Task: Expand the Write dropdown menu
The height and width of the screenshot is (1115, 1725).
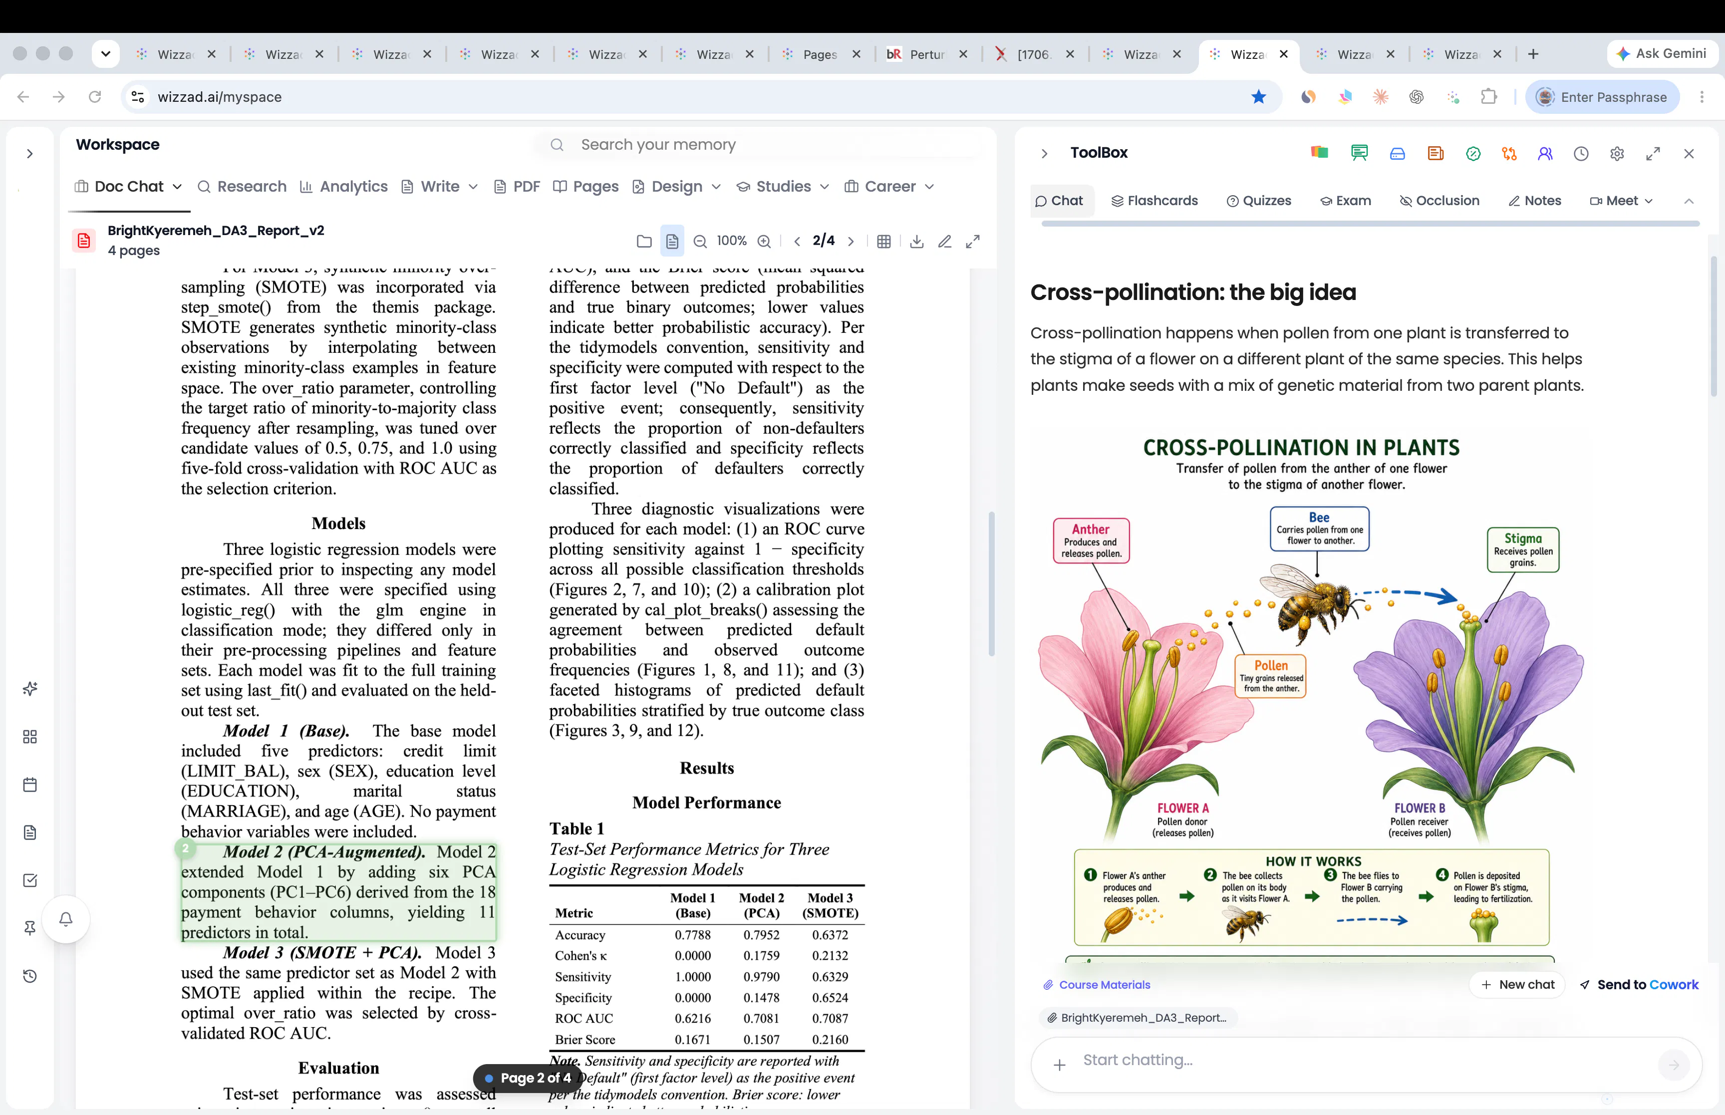Action: coord(473,187)
